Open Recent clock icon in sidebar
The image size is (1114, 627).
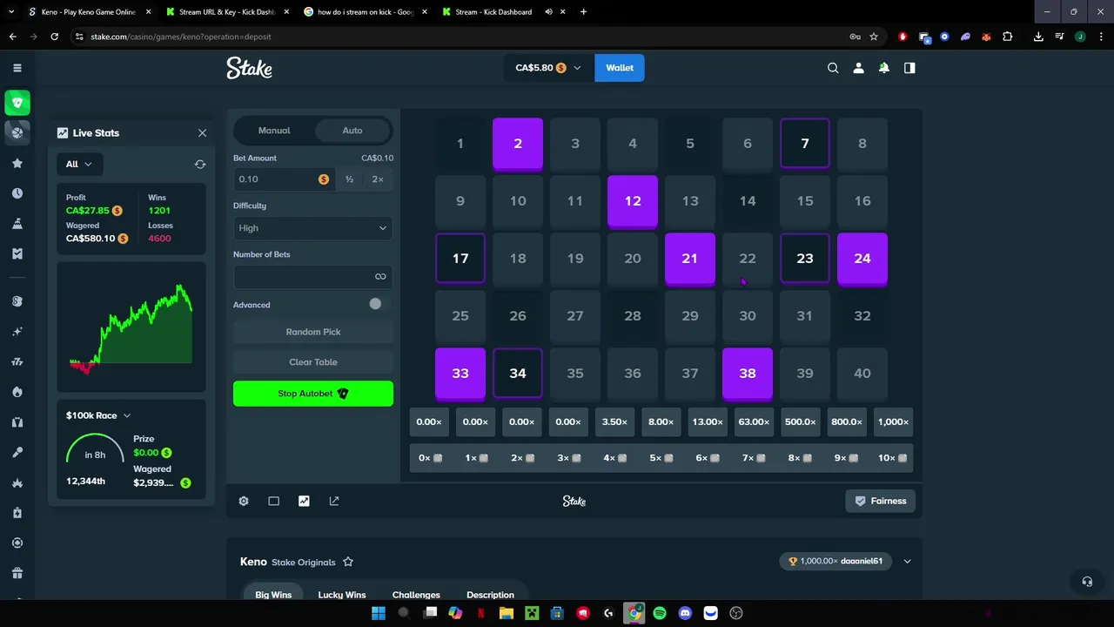coord(17,193)
